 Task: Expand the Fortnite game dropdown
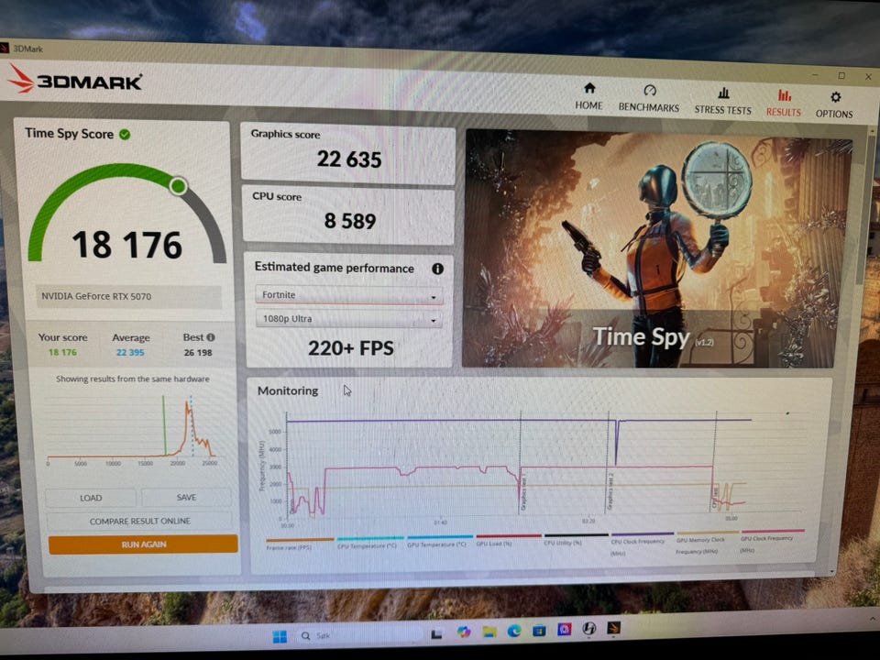348,295
